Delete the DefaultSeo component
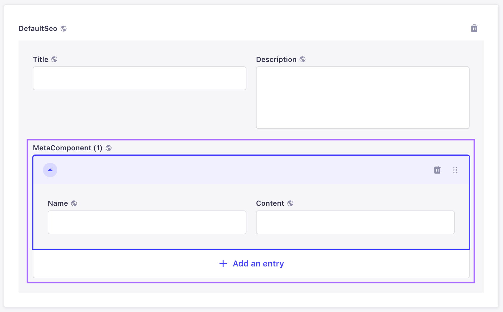Screen dimensions: 503x312 coord(474,29)
